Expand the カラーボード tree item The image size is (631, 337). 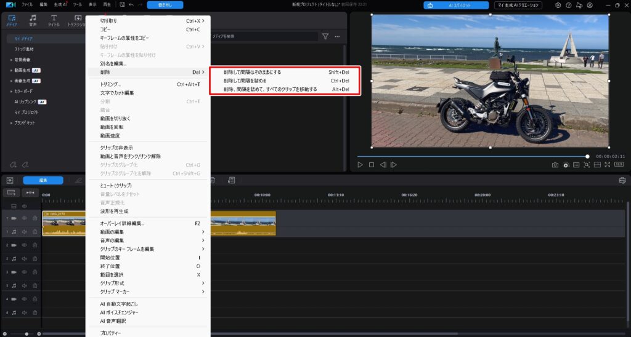click(x=11, y=91)
